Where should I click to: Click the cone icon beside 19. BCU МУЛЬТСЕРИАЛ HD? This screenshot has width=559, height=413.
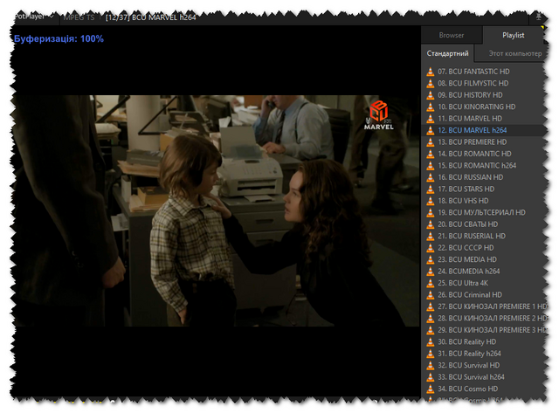(x=431, y=212)
